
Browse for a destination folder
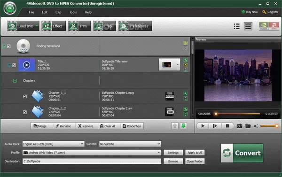click(173, 161)
